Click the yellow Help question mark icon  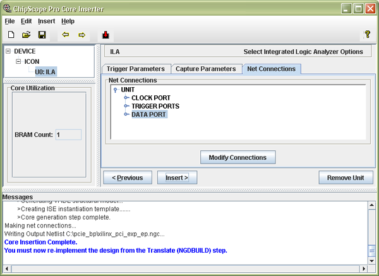coord(367,34)
